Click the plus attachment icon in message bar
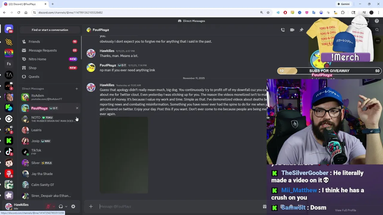The height and width of the screenshot is (215, 383). [x=91, y=206]
